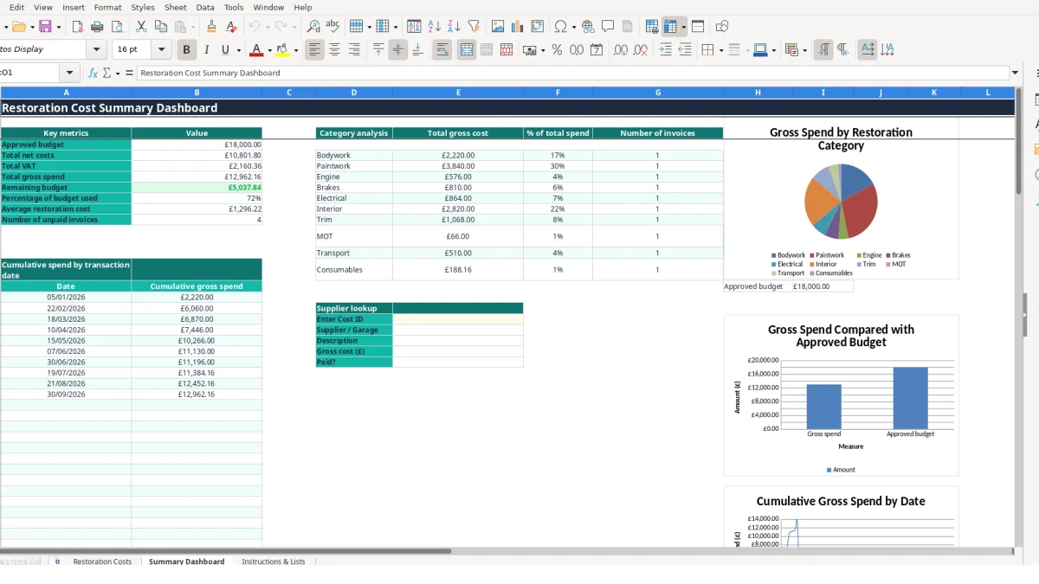This screenshot has height=584, width=1039.
Task: Open the font color dropdown arrow
Action: pos(269,50)
